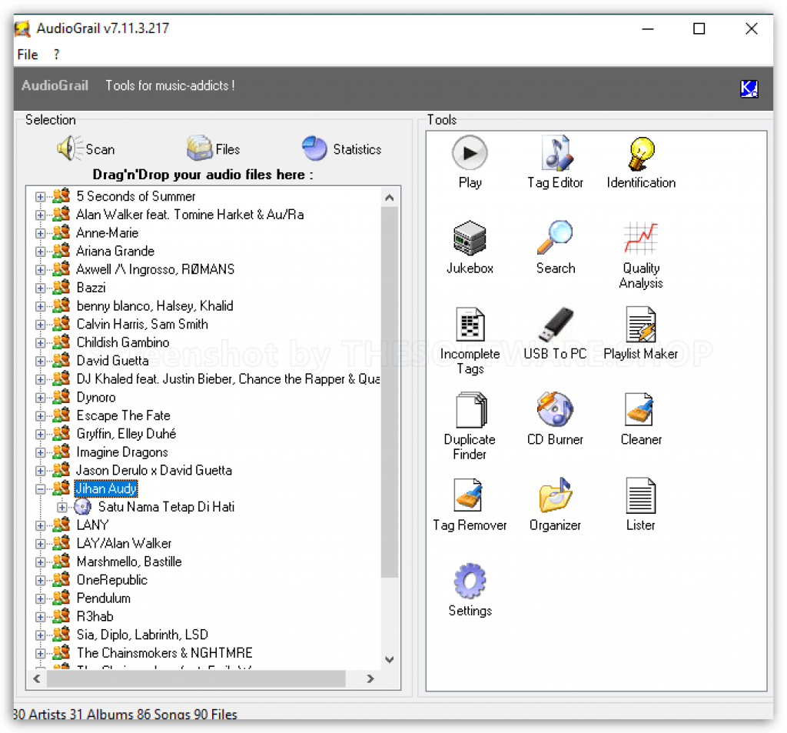Select Gryffin, Elley Duhé artist row

coord(126,434)
